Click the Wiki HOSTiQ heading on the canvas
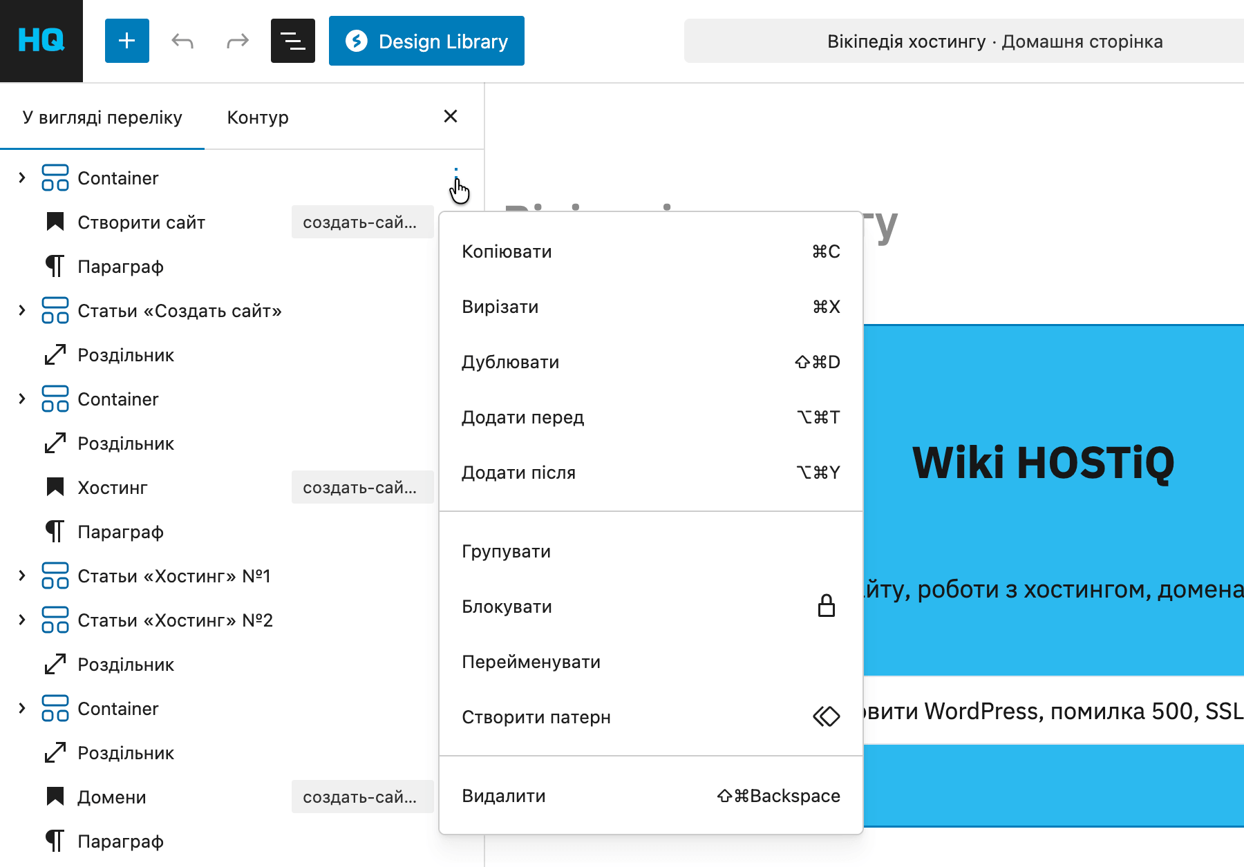 (1044, 463)
